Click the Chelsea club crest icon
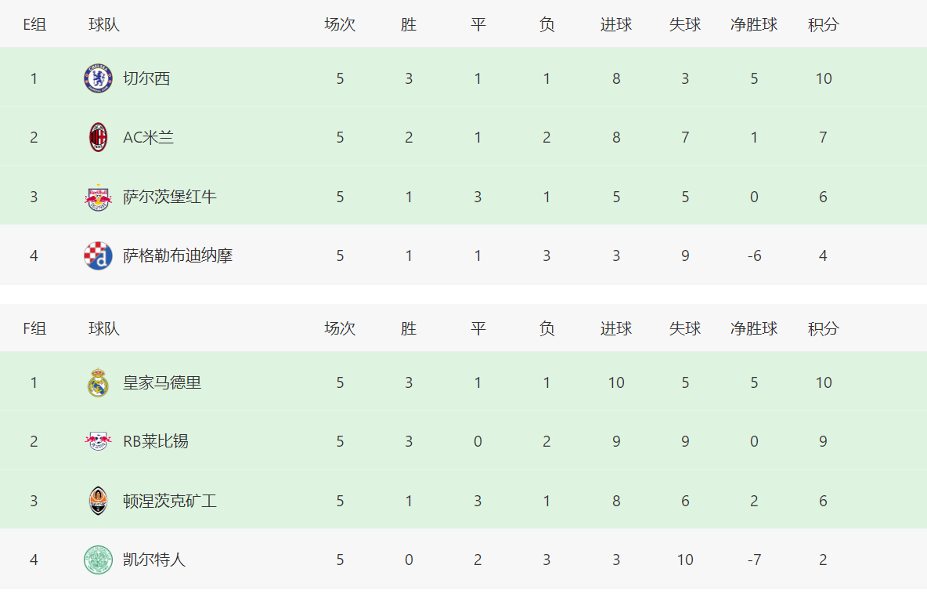The height and width of the screenshot is (594, 927). (98, 78)
